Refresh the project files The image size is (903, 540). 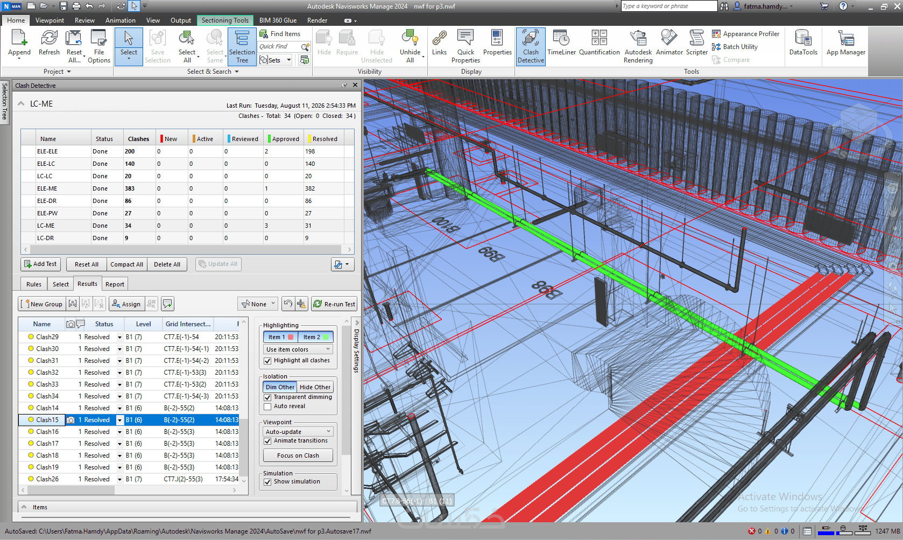click(49, 43)
